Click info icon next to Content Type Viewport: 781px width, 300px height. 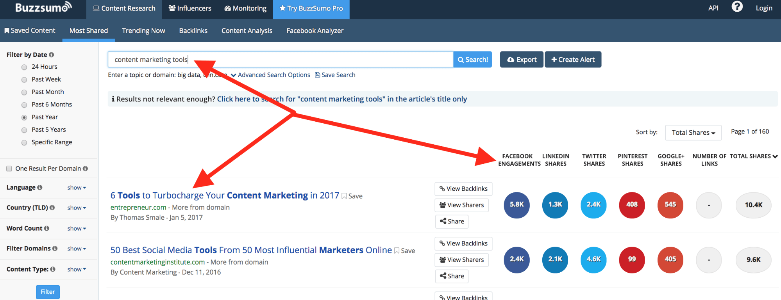point(53,269)
